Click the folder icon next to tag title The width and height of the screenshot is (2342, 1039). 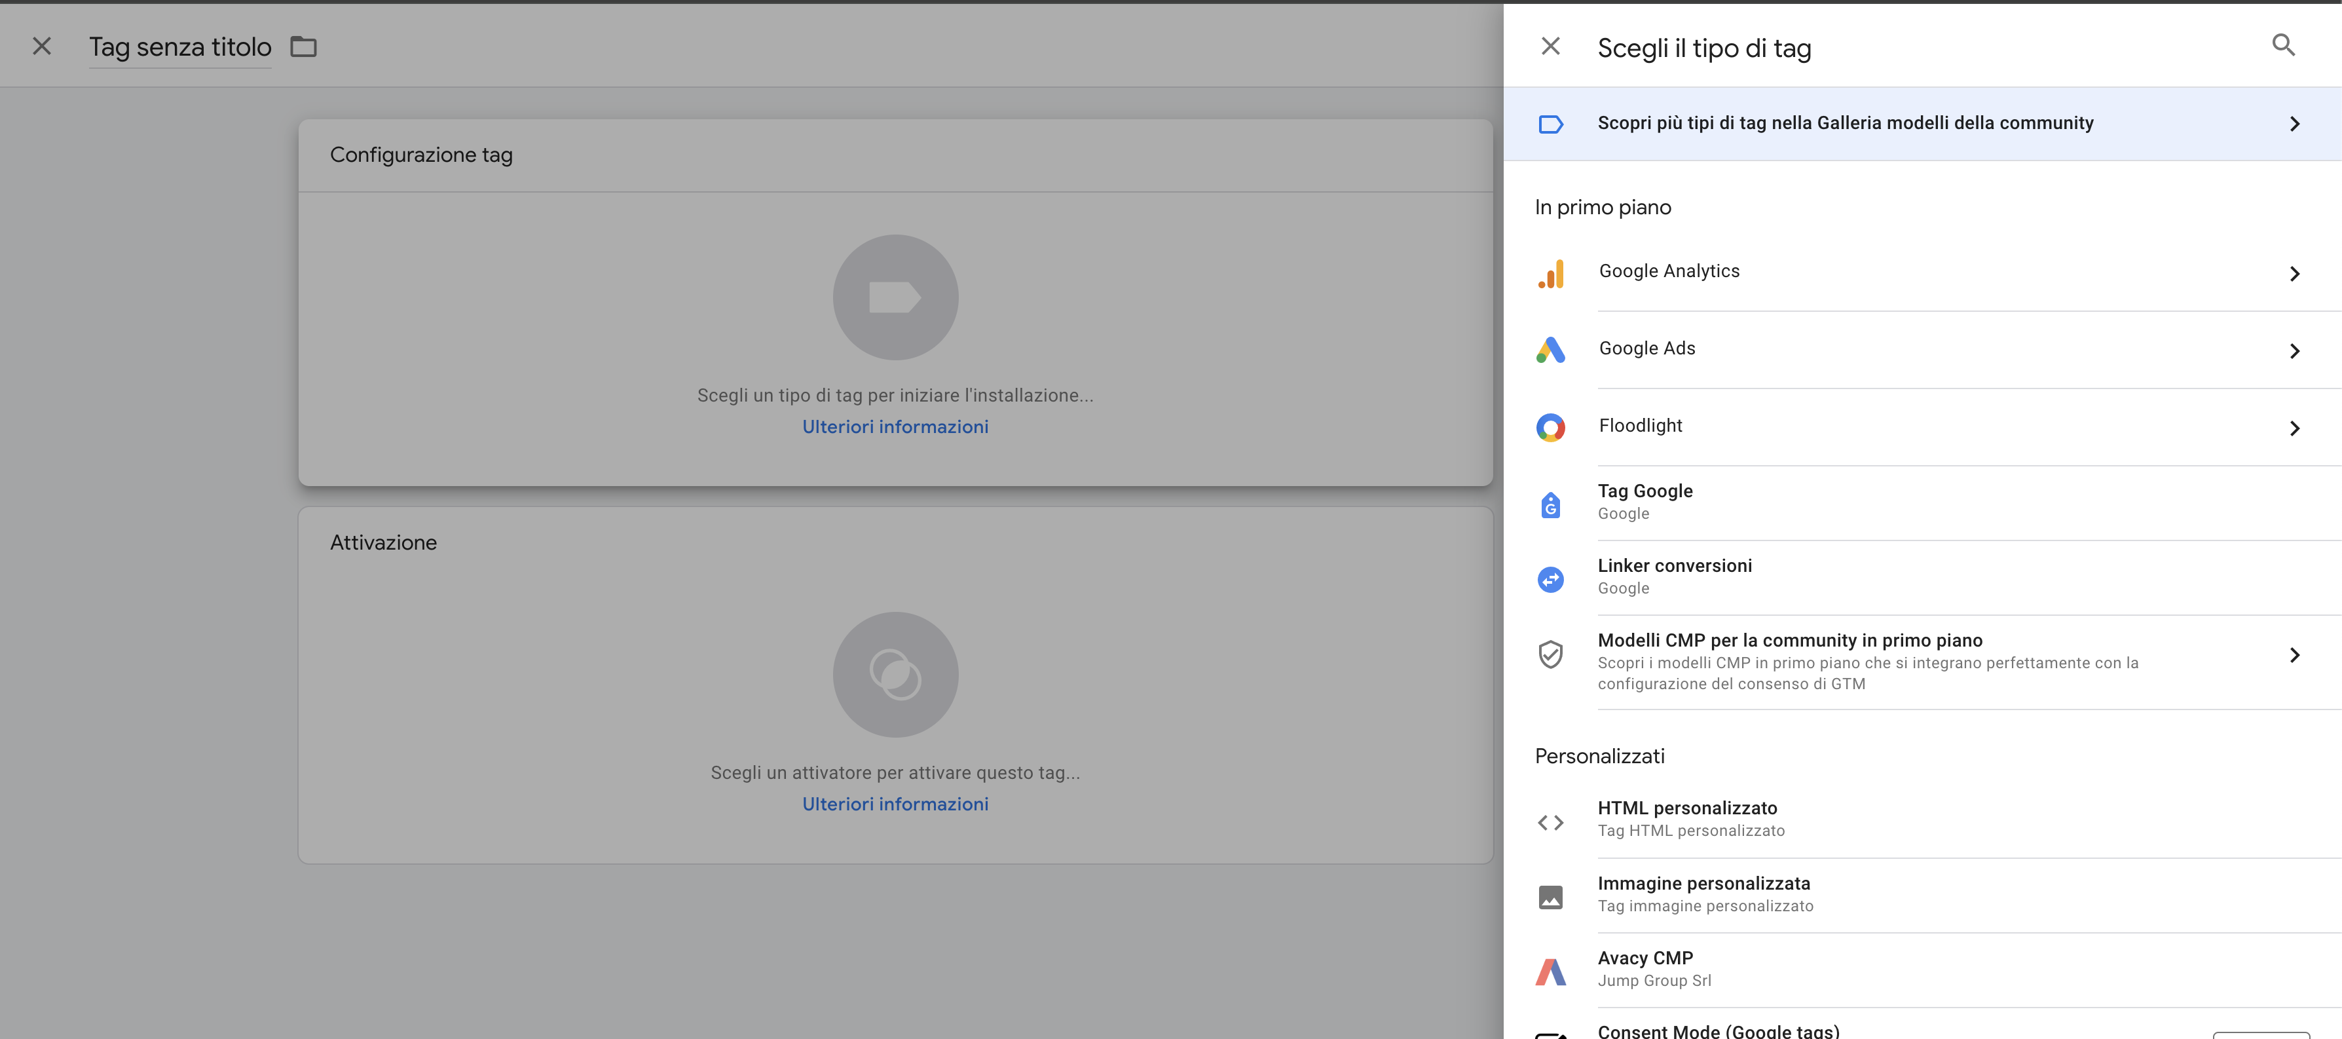click(304, 47)
